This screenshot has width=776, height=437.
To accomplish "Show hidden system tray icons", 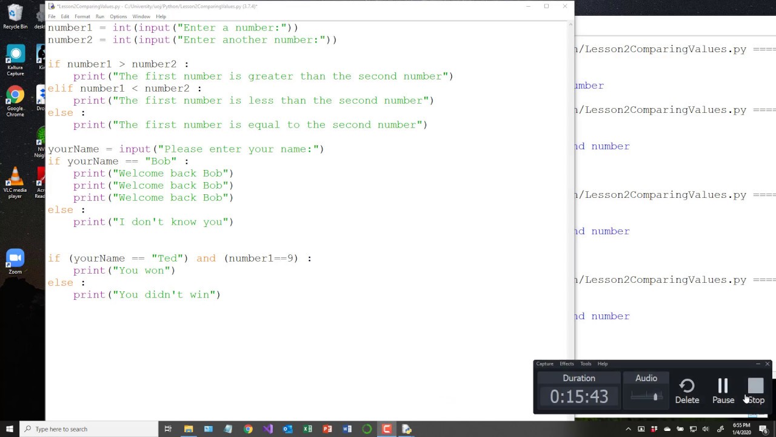I will coord(628,429).
